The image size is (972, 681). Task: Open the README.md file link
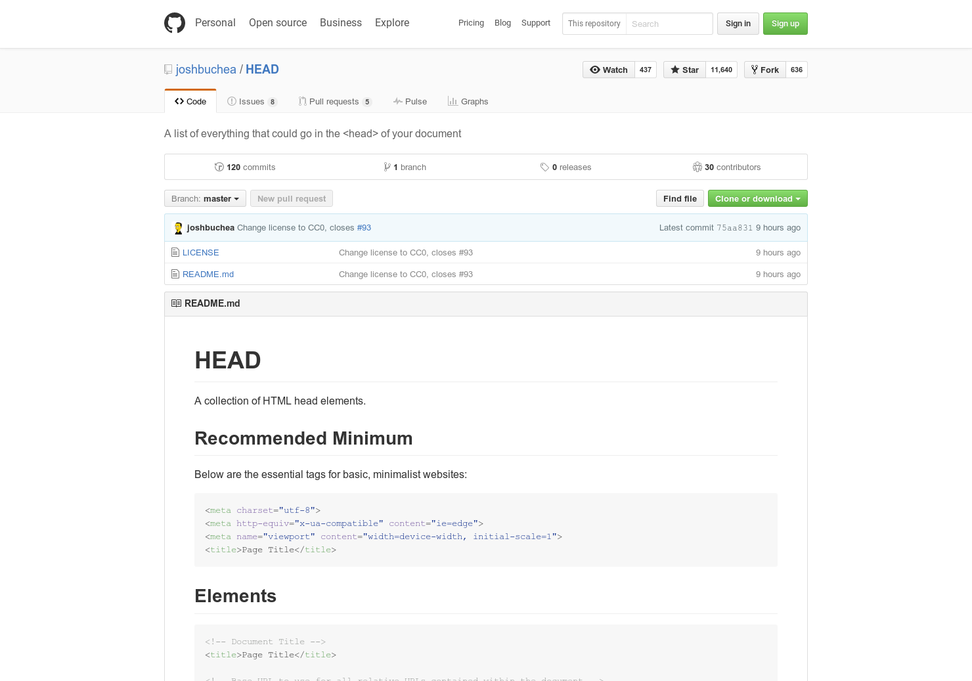pos(208,274)
